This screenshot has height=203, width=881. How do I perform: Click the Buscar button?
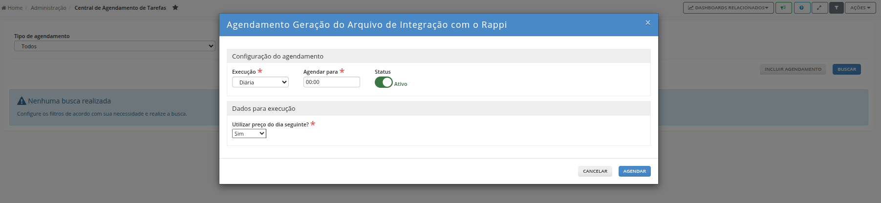(847, 69)
